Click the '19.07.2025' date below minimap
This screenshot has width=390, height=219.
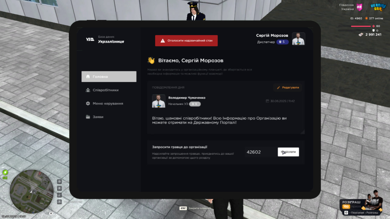9,217
